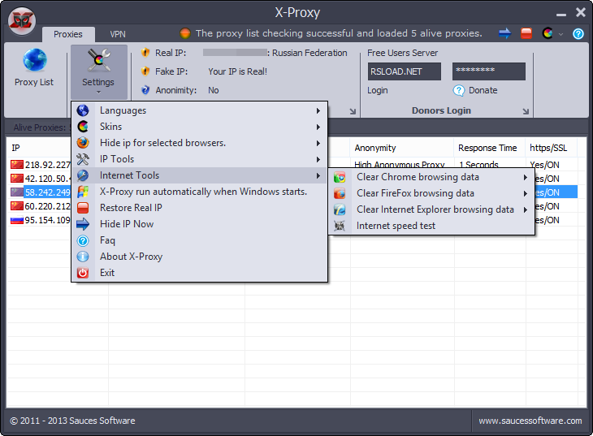This screenshot has width=593, height=436.
Task: Open About X-Proxy menu entry
Action: 199,257
